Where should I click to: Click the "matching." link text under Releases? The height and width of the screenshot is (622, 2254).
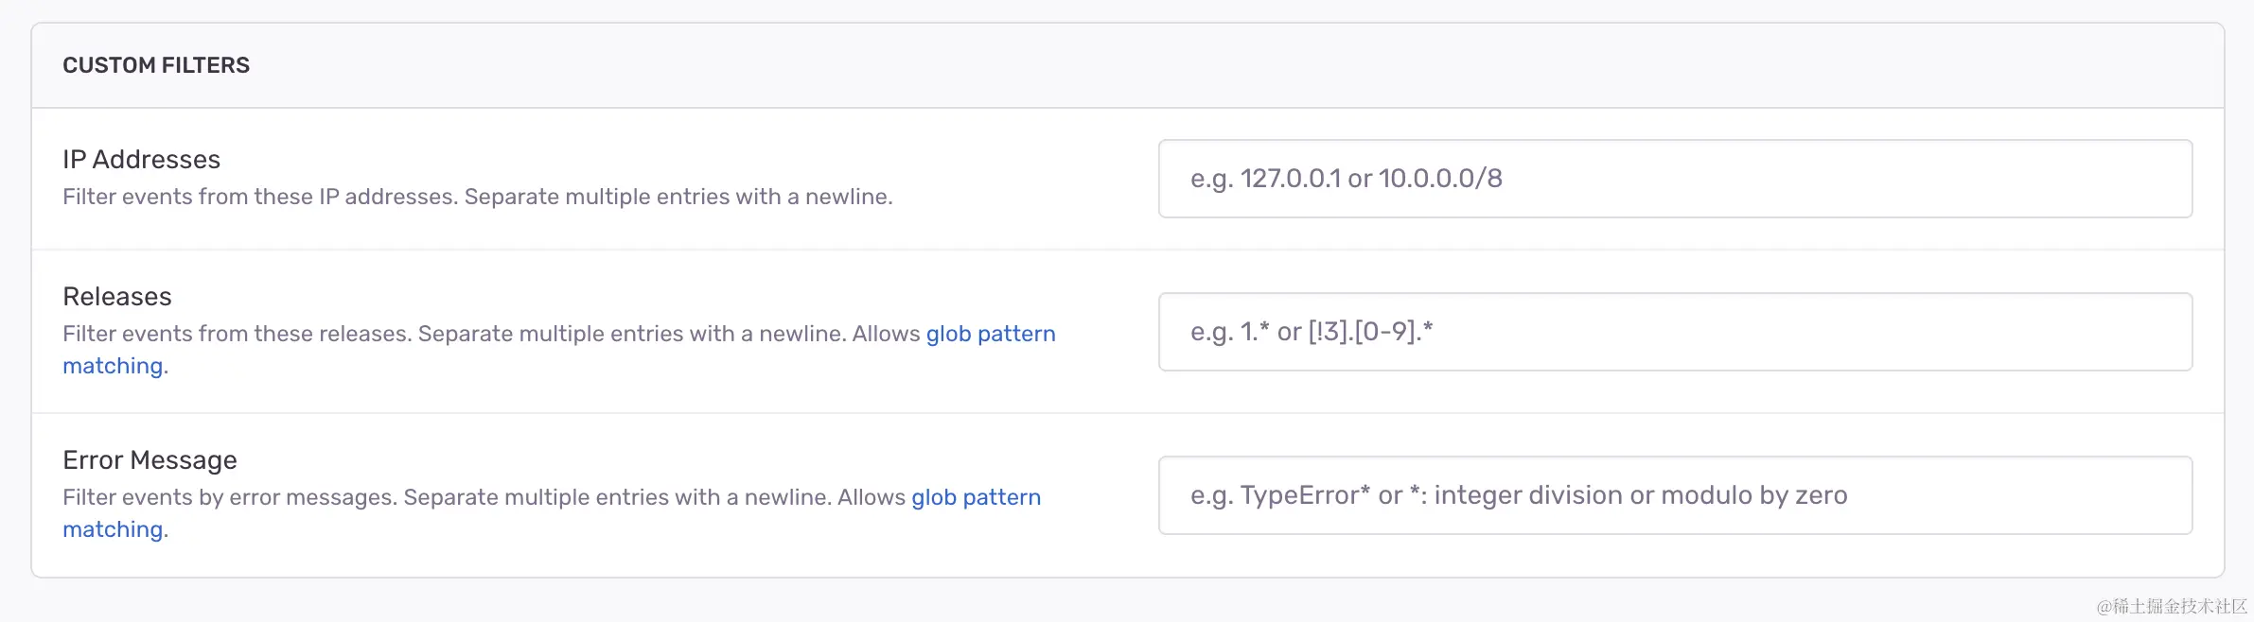point(114,366)
